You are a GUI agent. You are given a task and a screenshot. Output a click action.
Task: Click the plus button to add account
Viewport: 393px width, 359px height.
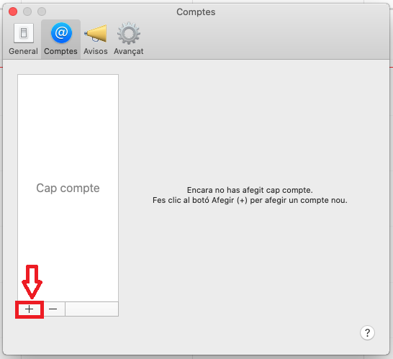click(x=30, y=309)
